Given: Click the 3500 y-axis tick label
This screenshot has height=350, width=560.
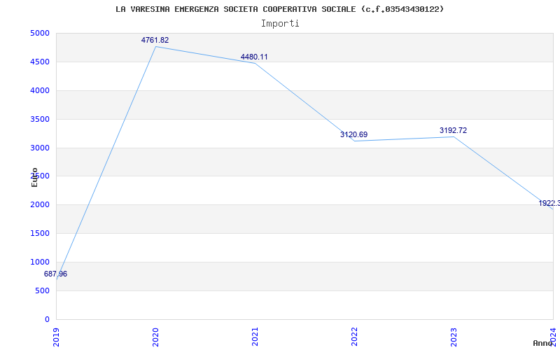Looking at the screenshot, I should click(40, 119).
